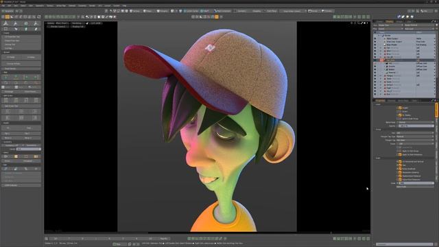
Task: Open the Polygon Tag Type dropdown
Action: (415, 137)
